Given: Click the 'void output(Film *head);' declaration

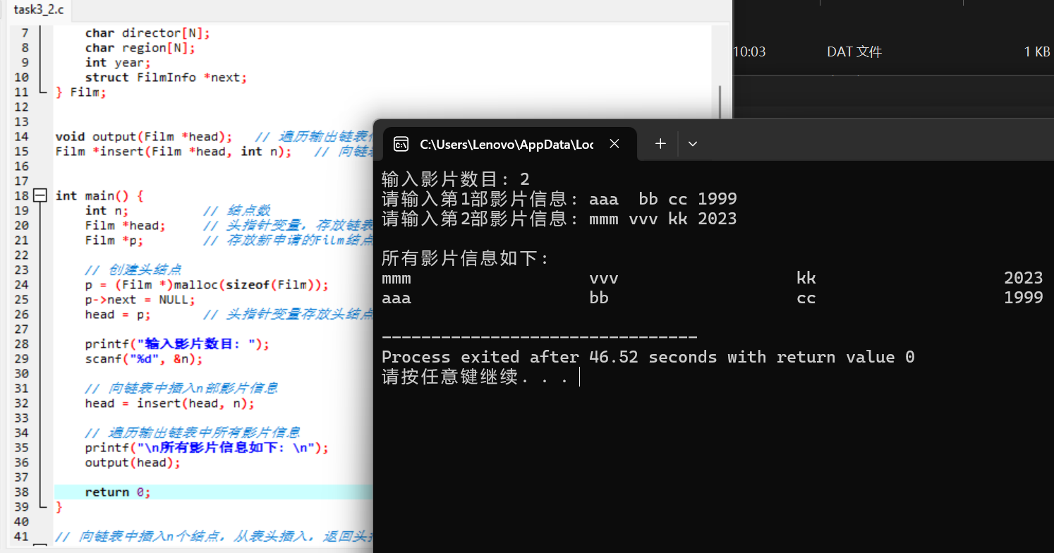Looking at the screenshot, I should click(x=144, y=137).
